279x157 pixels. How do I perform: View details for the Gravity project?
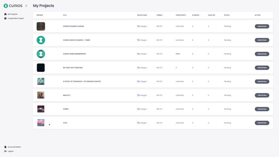pyautogui.click(x=262, y=95)
